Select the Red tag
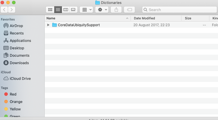The image size is (218, 120). click(13, 94)
